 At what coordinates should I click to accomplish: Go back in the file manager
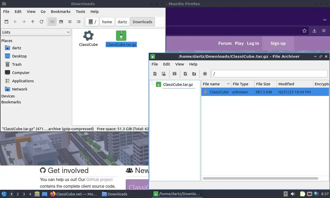(15, 22)
